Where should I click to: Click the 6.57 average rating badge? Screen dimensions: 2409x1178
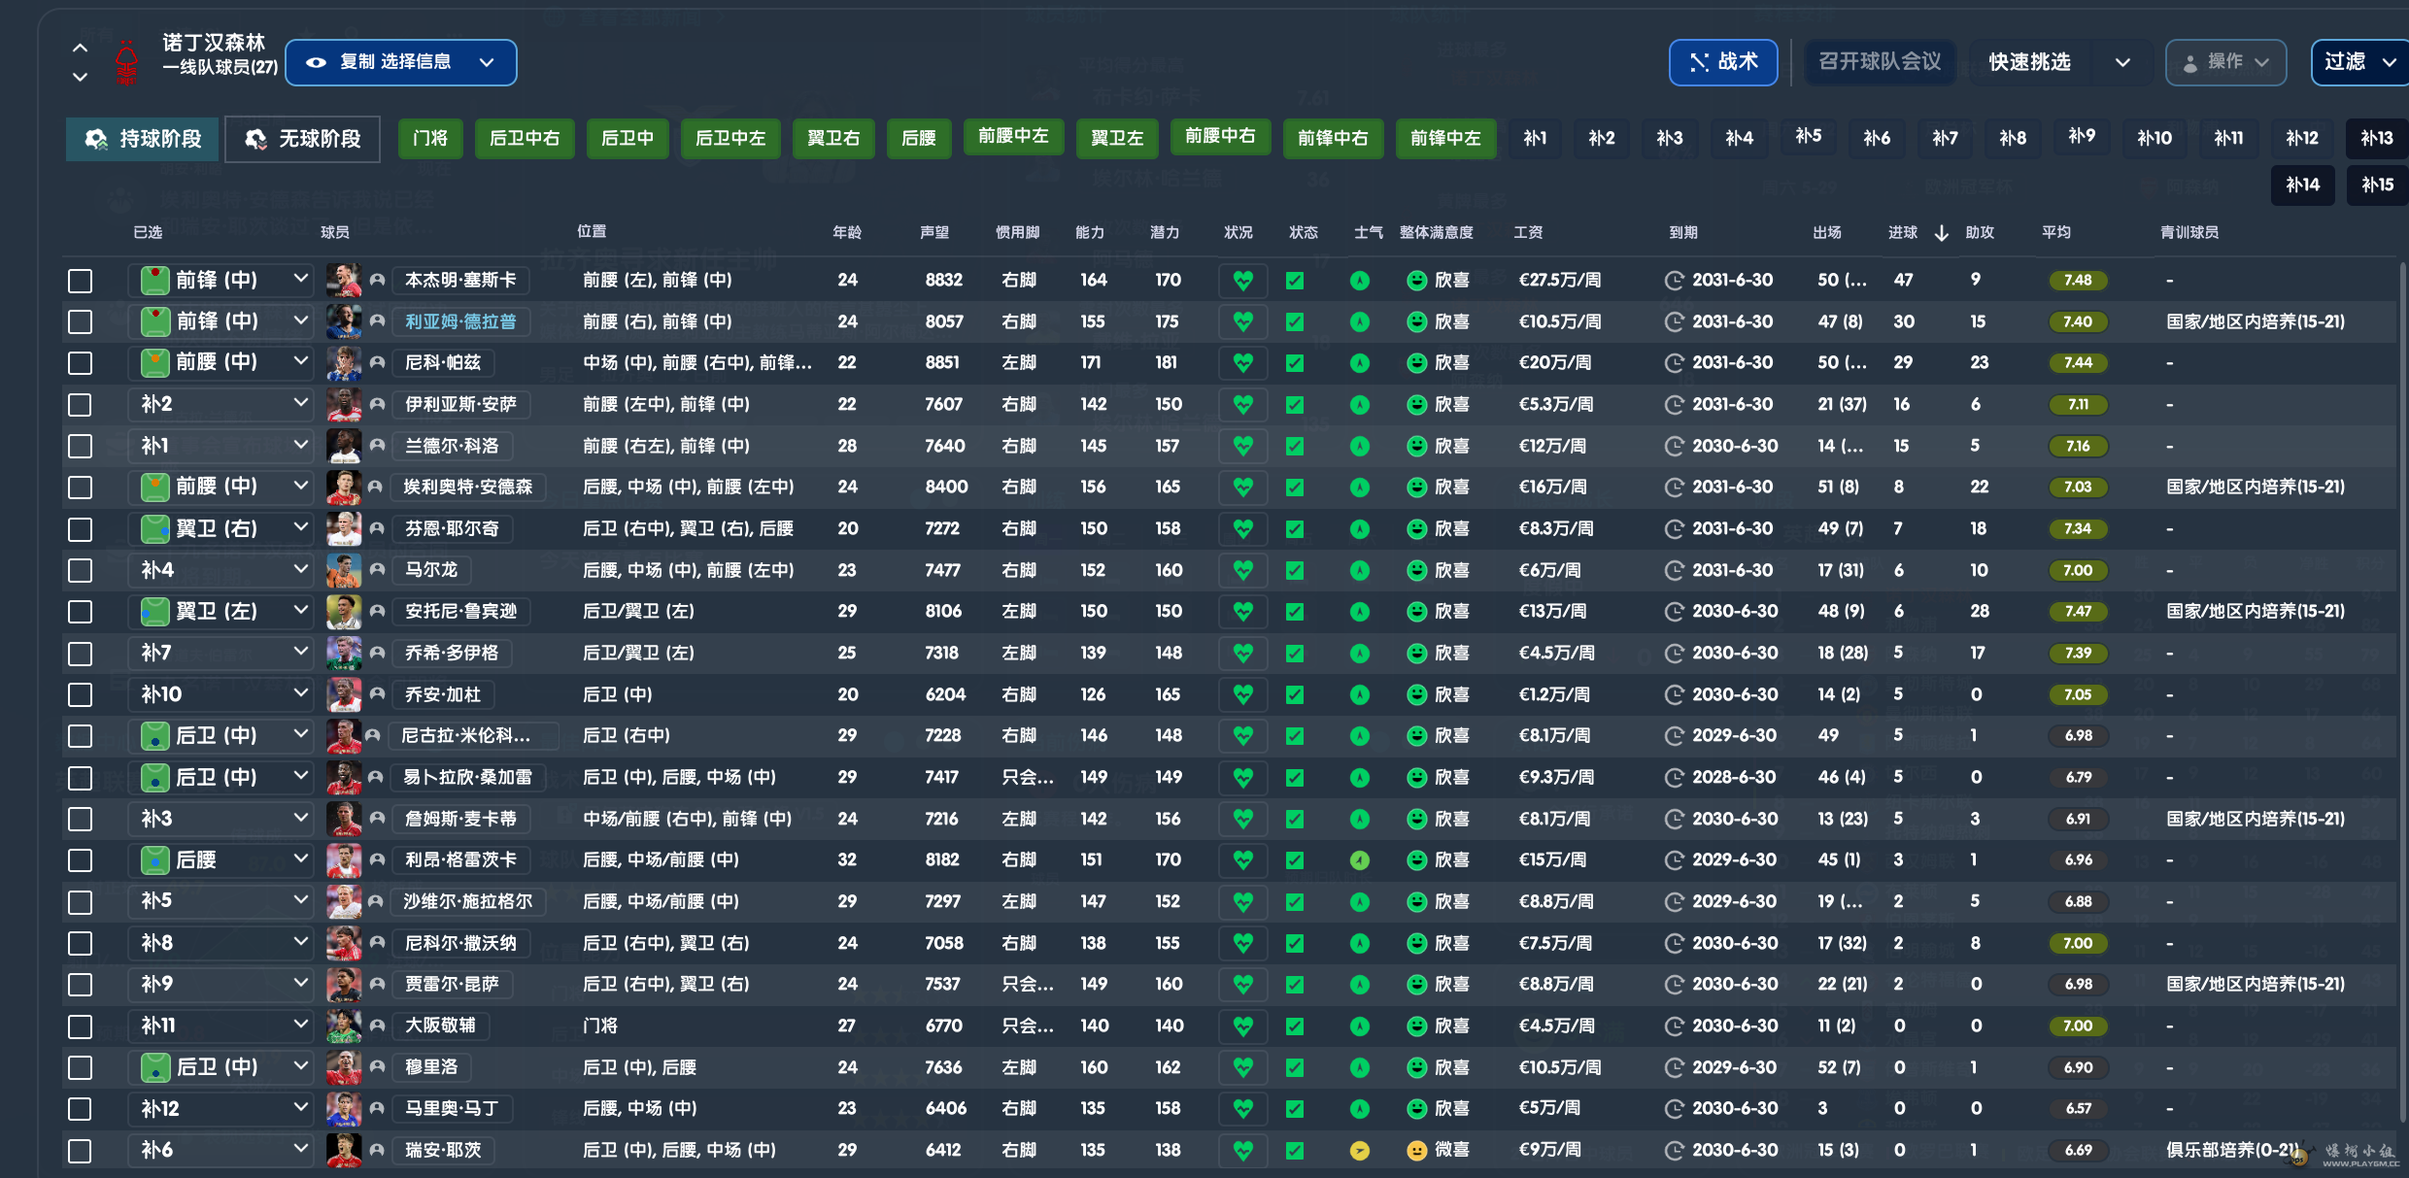(x=2078, y=1109)
